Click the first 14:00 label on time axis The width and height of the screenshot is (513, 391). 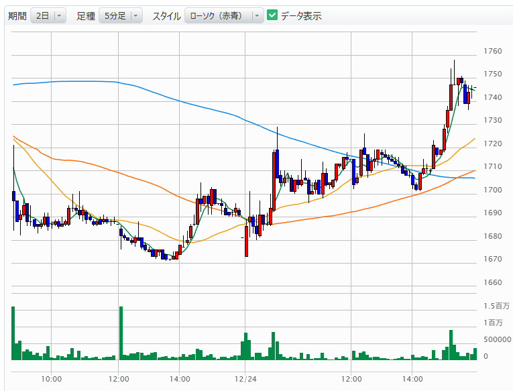[x=180, y=379]
